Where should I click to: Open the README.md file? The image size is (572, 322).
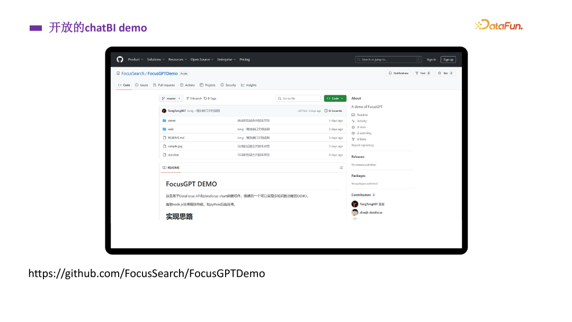pos(176,138)
